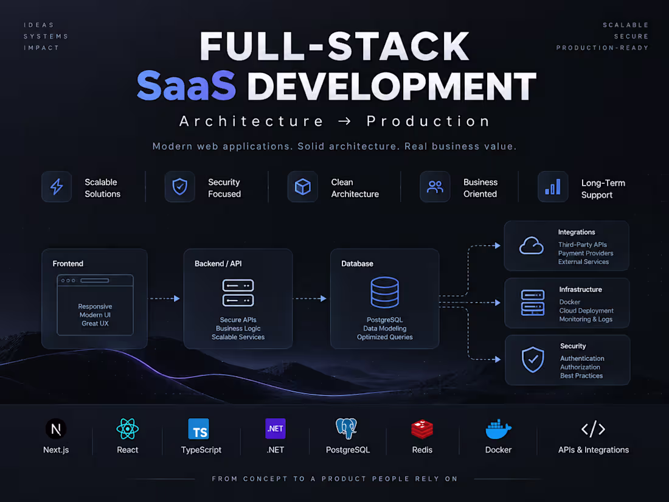669x502 pixels.
Task: Click the Redis red cube logo
Action: tap(422, 430)
